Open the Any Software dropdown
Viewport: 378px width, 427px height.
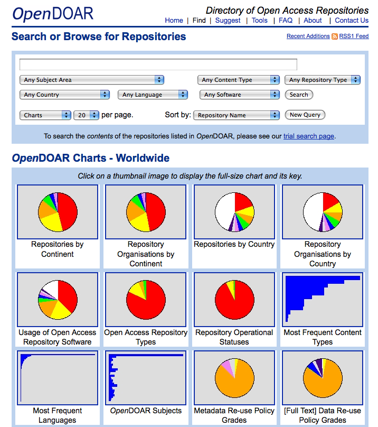click(x=240, y=95)
